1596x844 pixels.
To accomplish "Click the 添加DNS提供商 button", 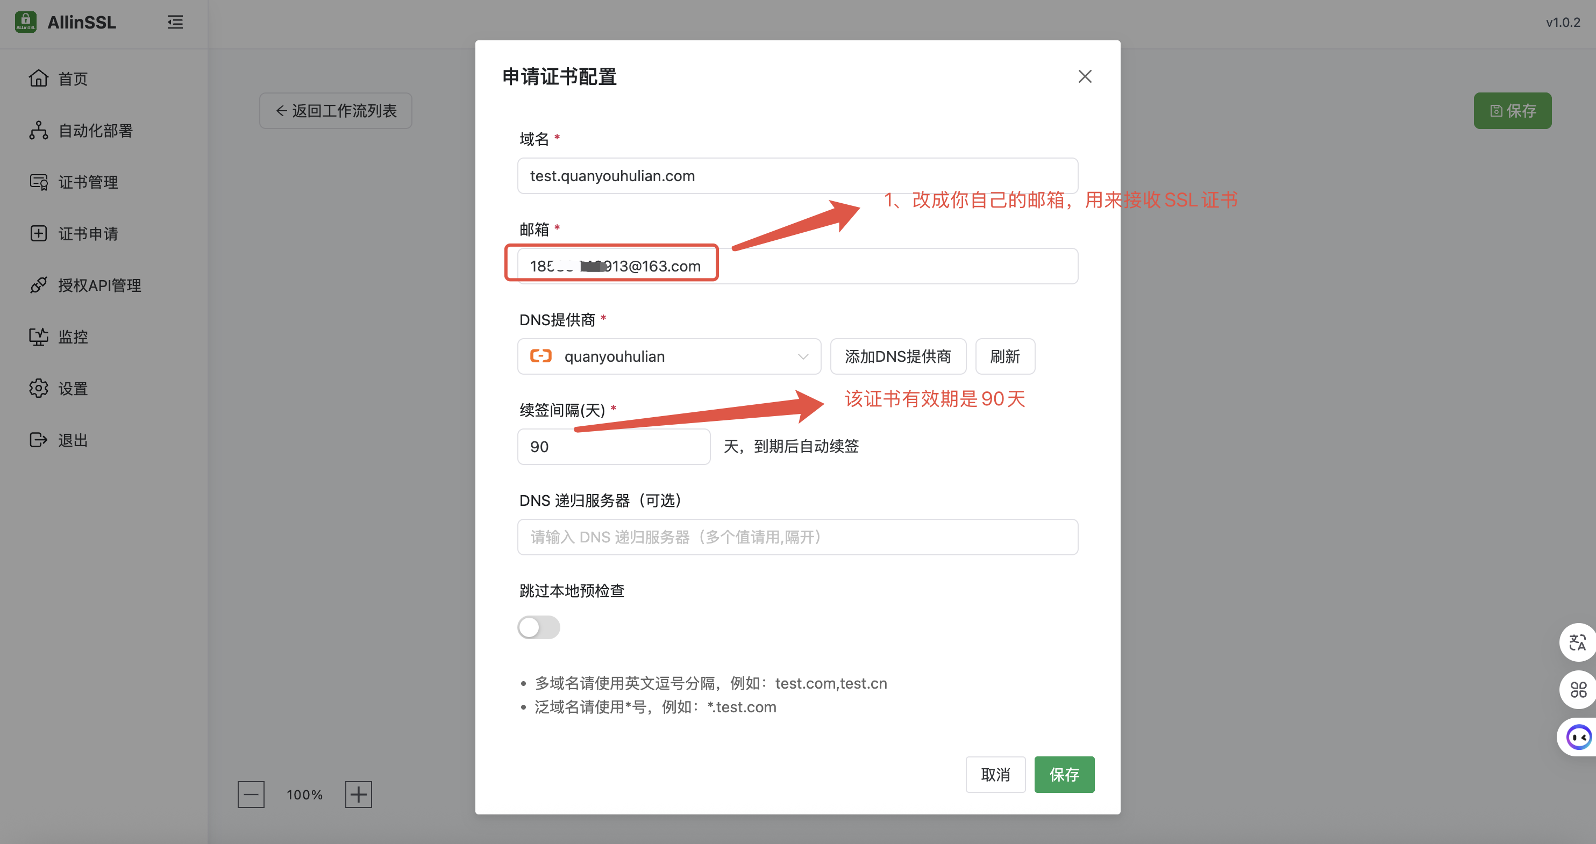I will (898, 356).
